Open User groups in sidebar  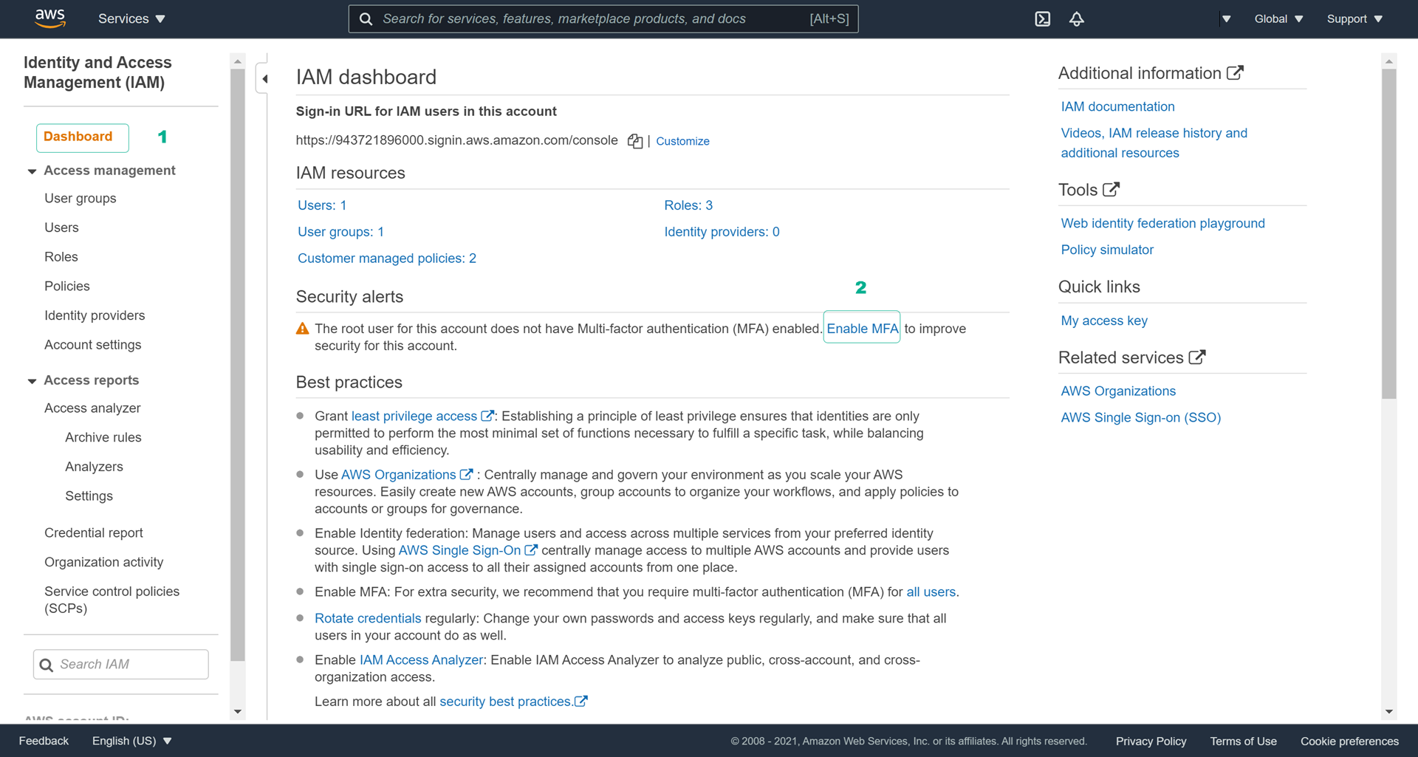click(x=80, y=198)
